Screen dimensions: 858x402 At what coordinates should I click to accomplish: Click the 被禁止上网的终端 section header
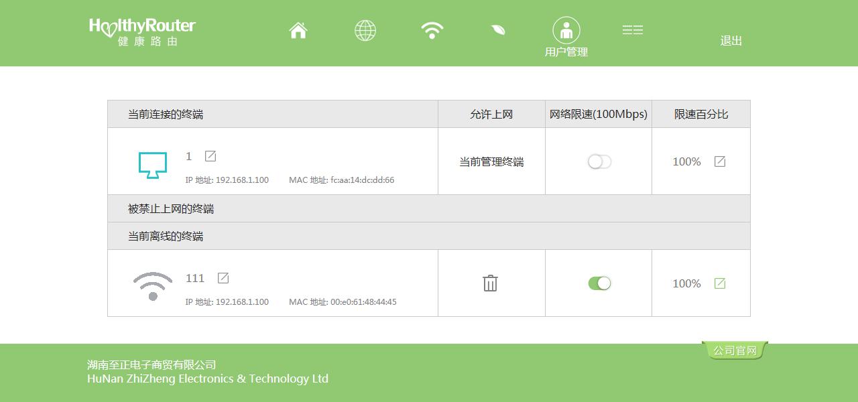171,209
